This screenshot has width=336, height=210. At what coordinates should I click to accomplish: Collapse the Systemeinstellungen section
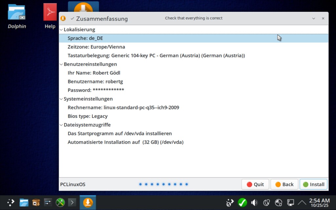click(61, 99)
